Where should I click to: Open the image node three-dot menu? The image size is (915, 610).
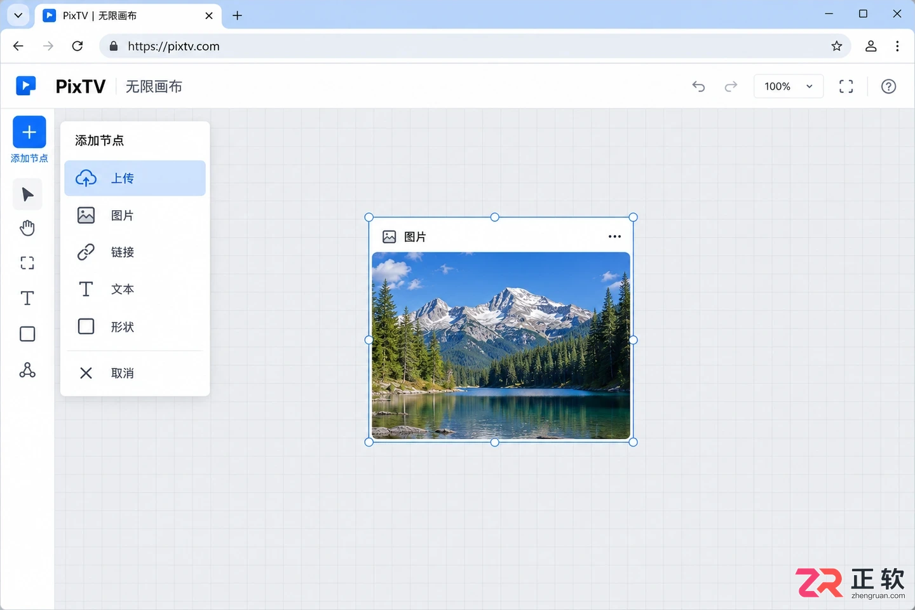(614, 236)
